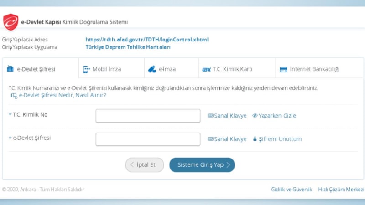
Task: Click the e-Devlet Şifresi tab icon
Action: 10,69
